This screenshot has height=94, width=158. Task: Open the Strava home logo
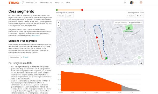coord(14,3)
